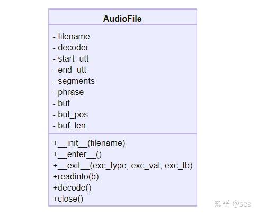The width and height of the screenshot is (258, 215).
Task: Select the end_utt attribute
Action: coord(69,70)
